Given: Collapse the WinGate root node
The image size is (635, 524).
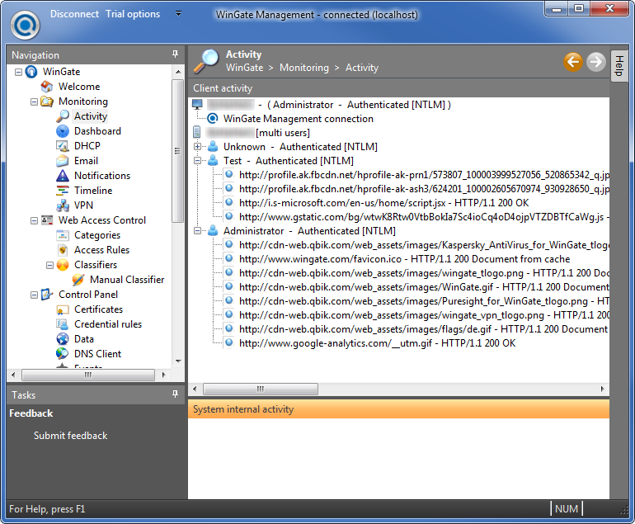Looking at the screenshot, I should click(x=18, y=72).
